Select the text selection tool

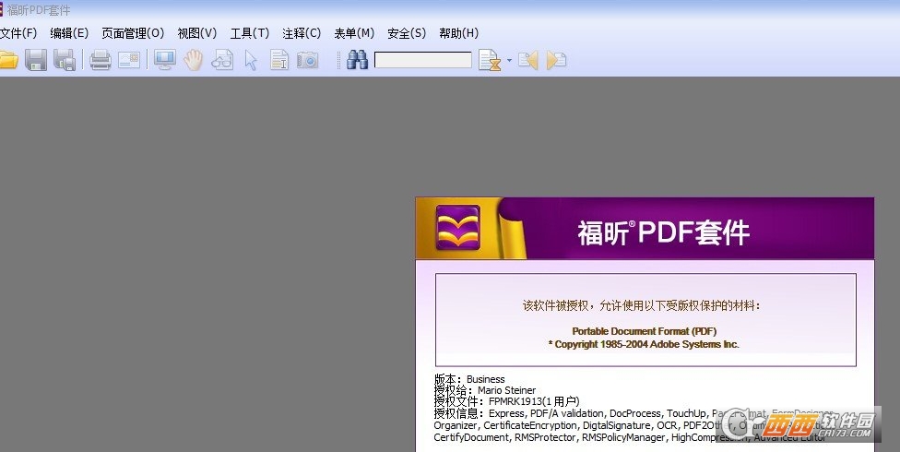[278, 61]
